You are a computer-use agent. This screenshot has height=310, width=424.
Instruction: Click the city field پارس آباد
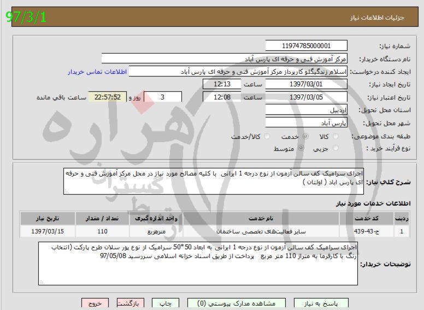[x=306, y=123]
